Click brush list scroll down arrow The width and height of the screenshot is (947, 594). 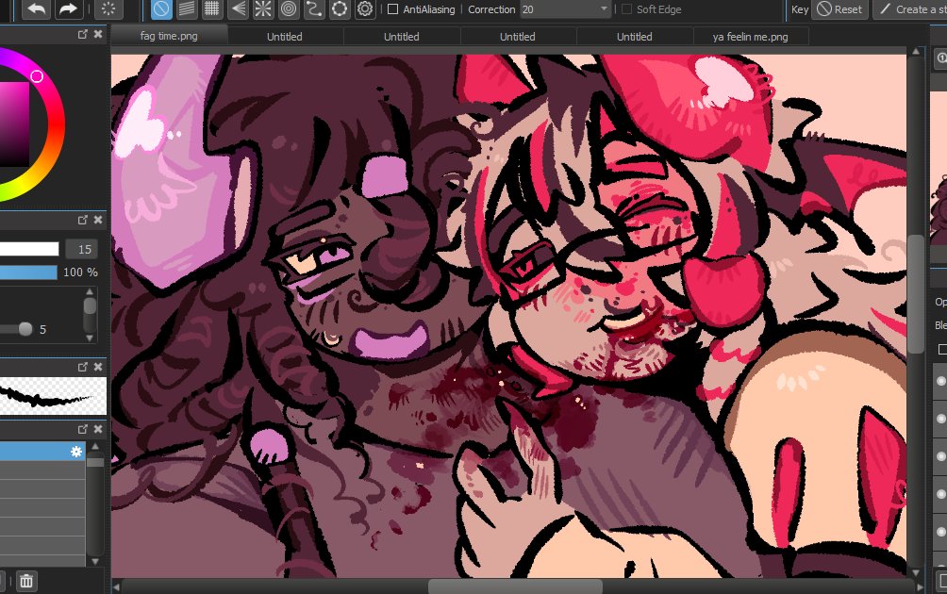(x=95, y=561)
